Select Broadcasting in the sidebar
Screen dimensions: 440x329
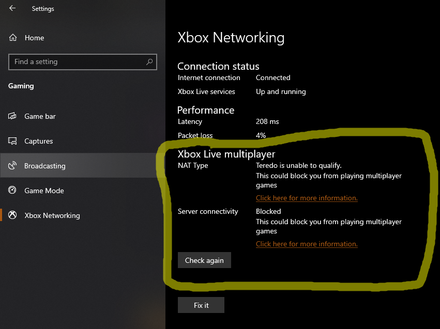click(x=83, y=165)
